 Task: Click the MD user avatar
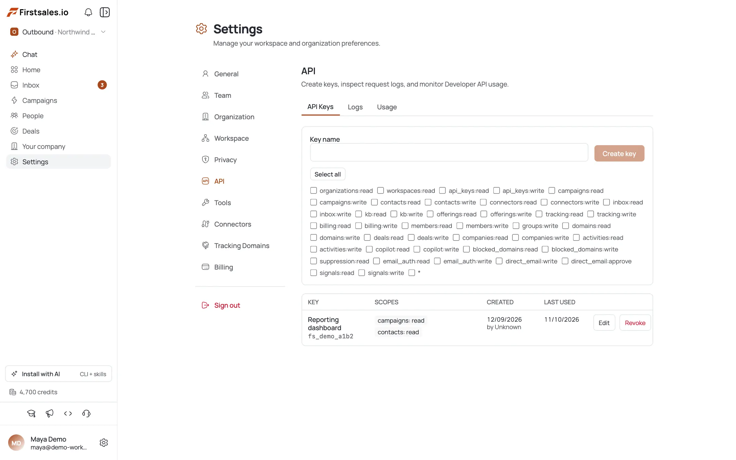(x=16, y=443)
